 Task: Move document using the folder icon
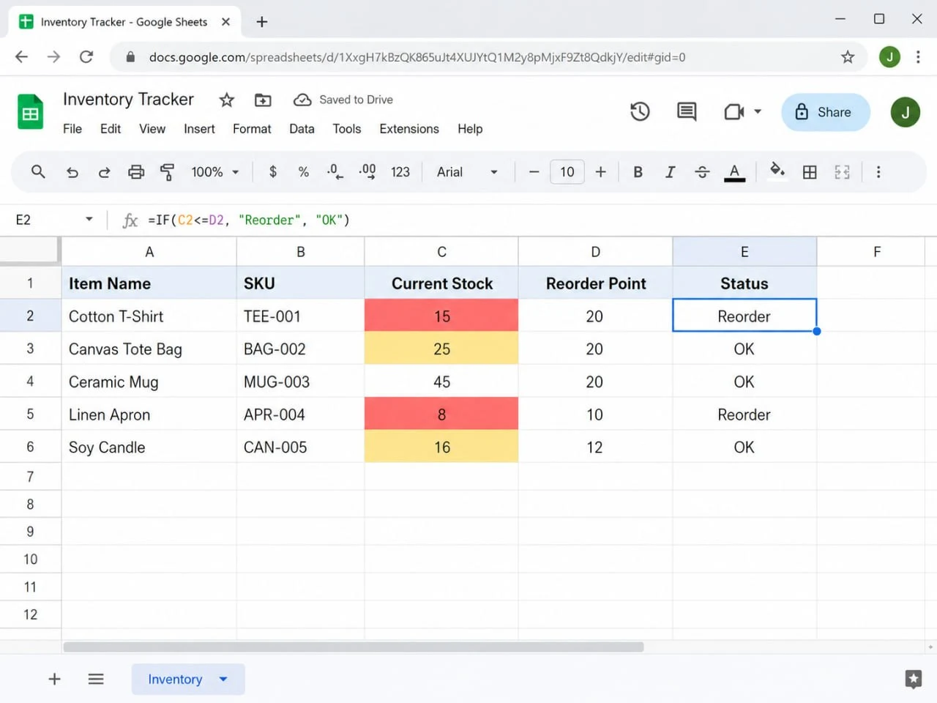(263, 100)
